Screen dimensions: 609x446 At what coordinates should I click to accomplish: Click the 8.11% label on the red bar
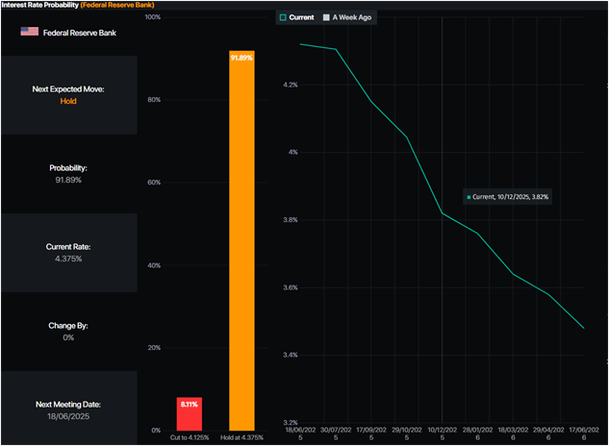189,405
